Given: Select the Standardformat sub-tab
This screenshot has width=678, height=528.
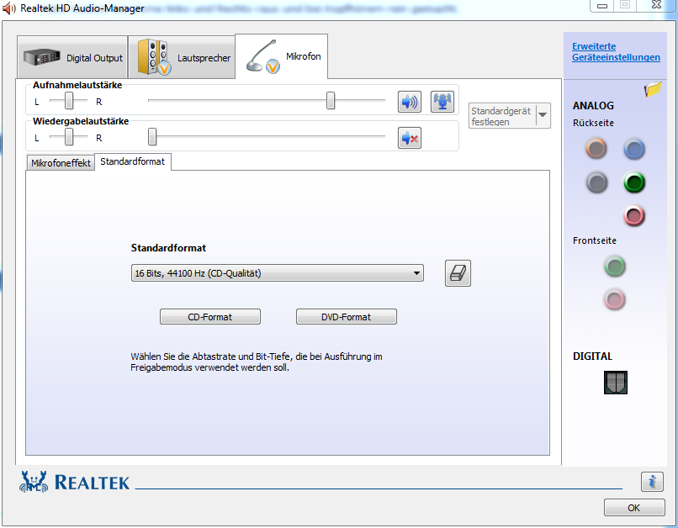Looking at the screenshot, I should [x=133, y=161].
